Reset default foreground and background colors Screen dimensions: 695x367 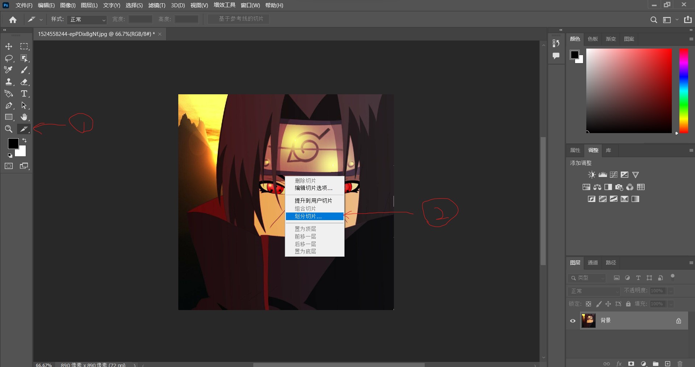tap(10, 156)
